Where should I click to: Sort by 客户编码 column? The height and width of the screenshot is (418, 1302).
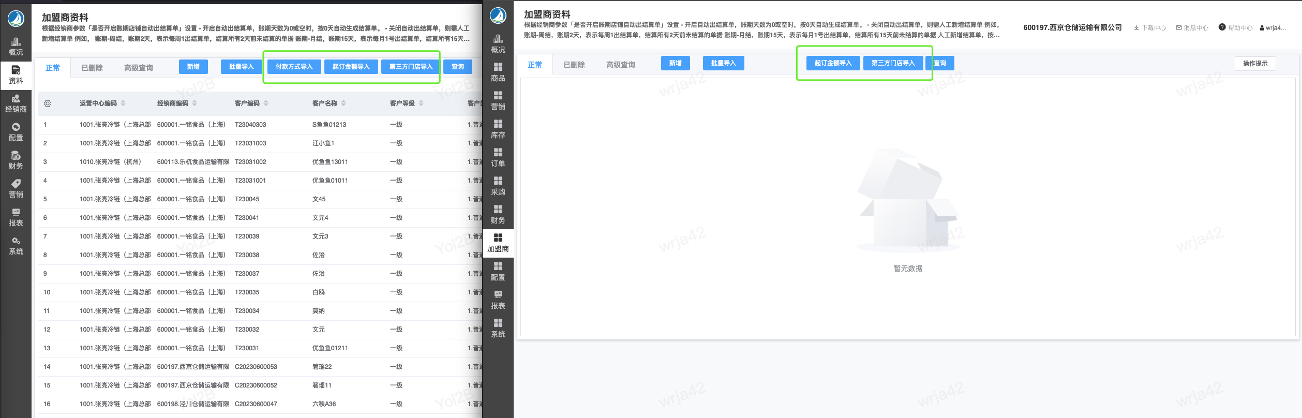(x=266, y=103)
